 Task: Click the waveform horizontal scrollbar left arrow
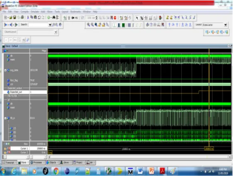(x=49, y=157)
